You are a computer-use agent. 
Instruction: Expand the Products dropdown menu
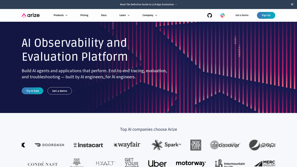61,15
